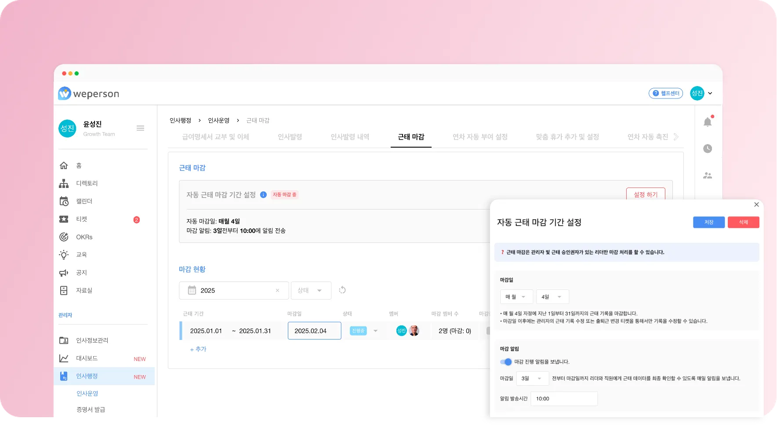Expand the 진행중 status dropdown arrow
Screen dimensions: 777x426
click(376, 331)
